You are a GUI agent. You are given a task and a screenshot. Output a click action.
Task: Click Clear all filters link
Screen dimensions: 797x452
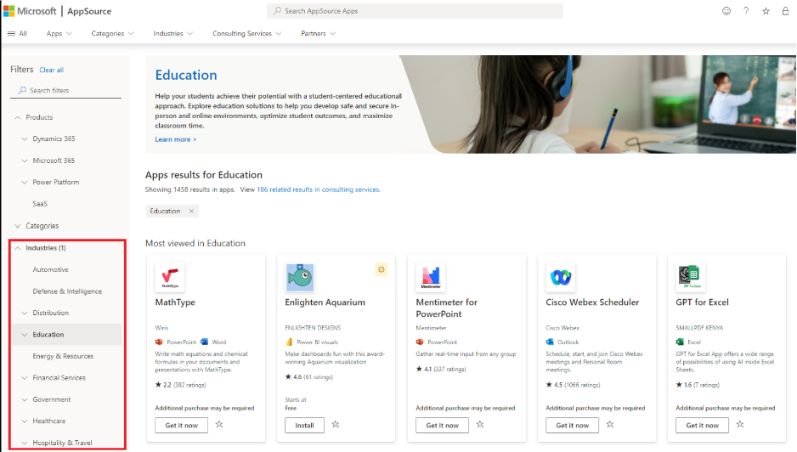point(51,71)
